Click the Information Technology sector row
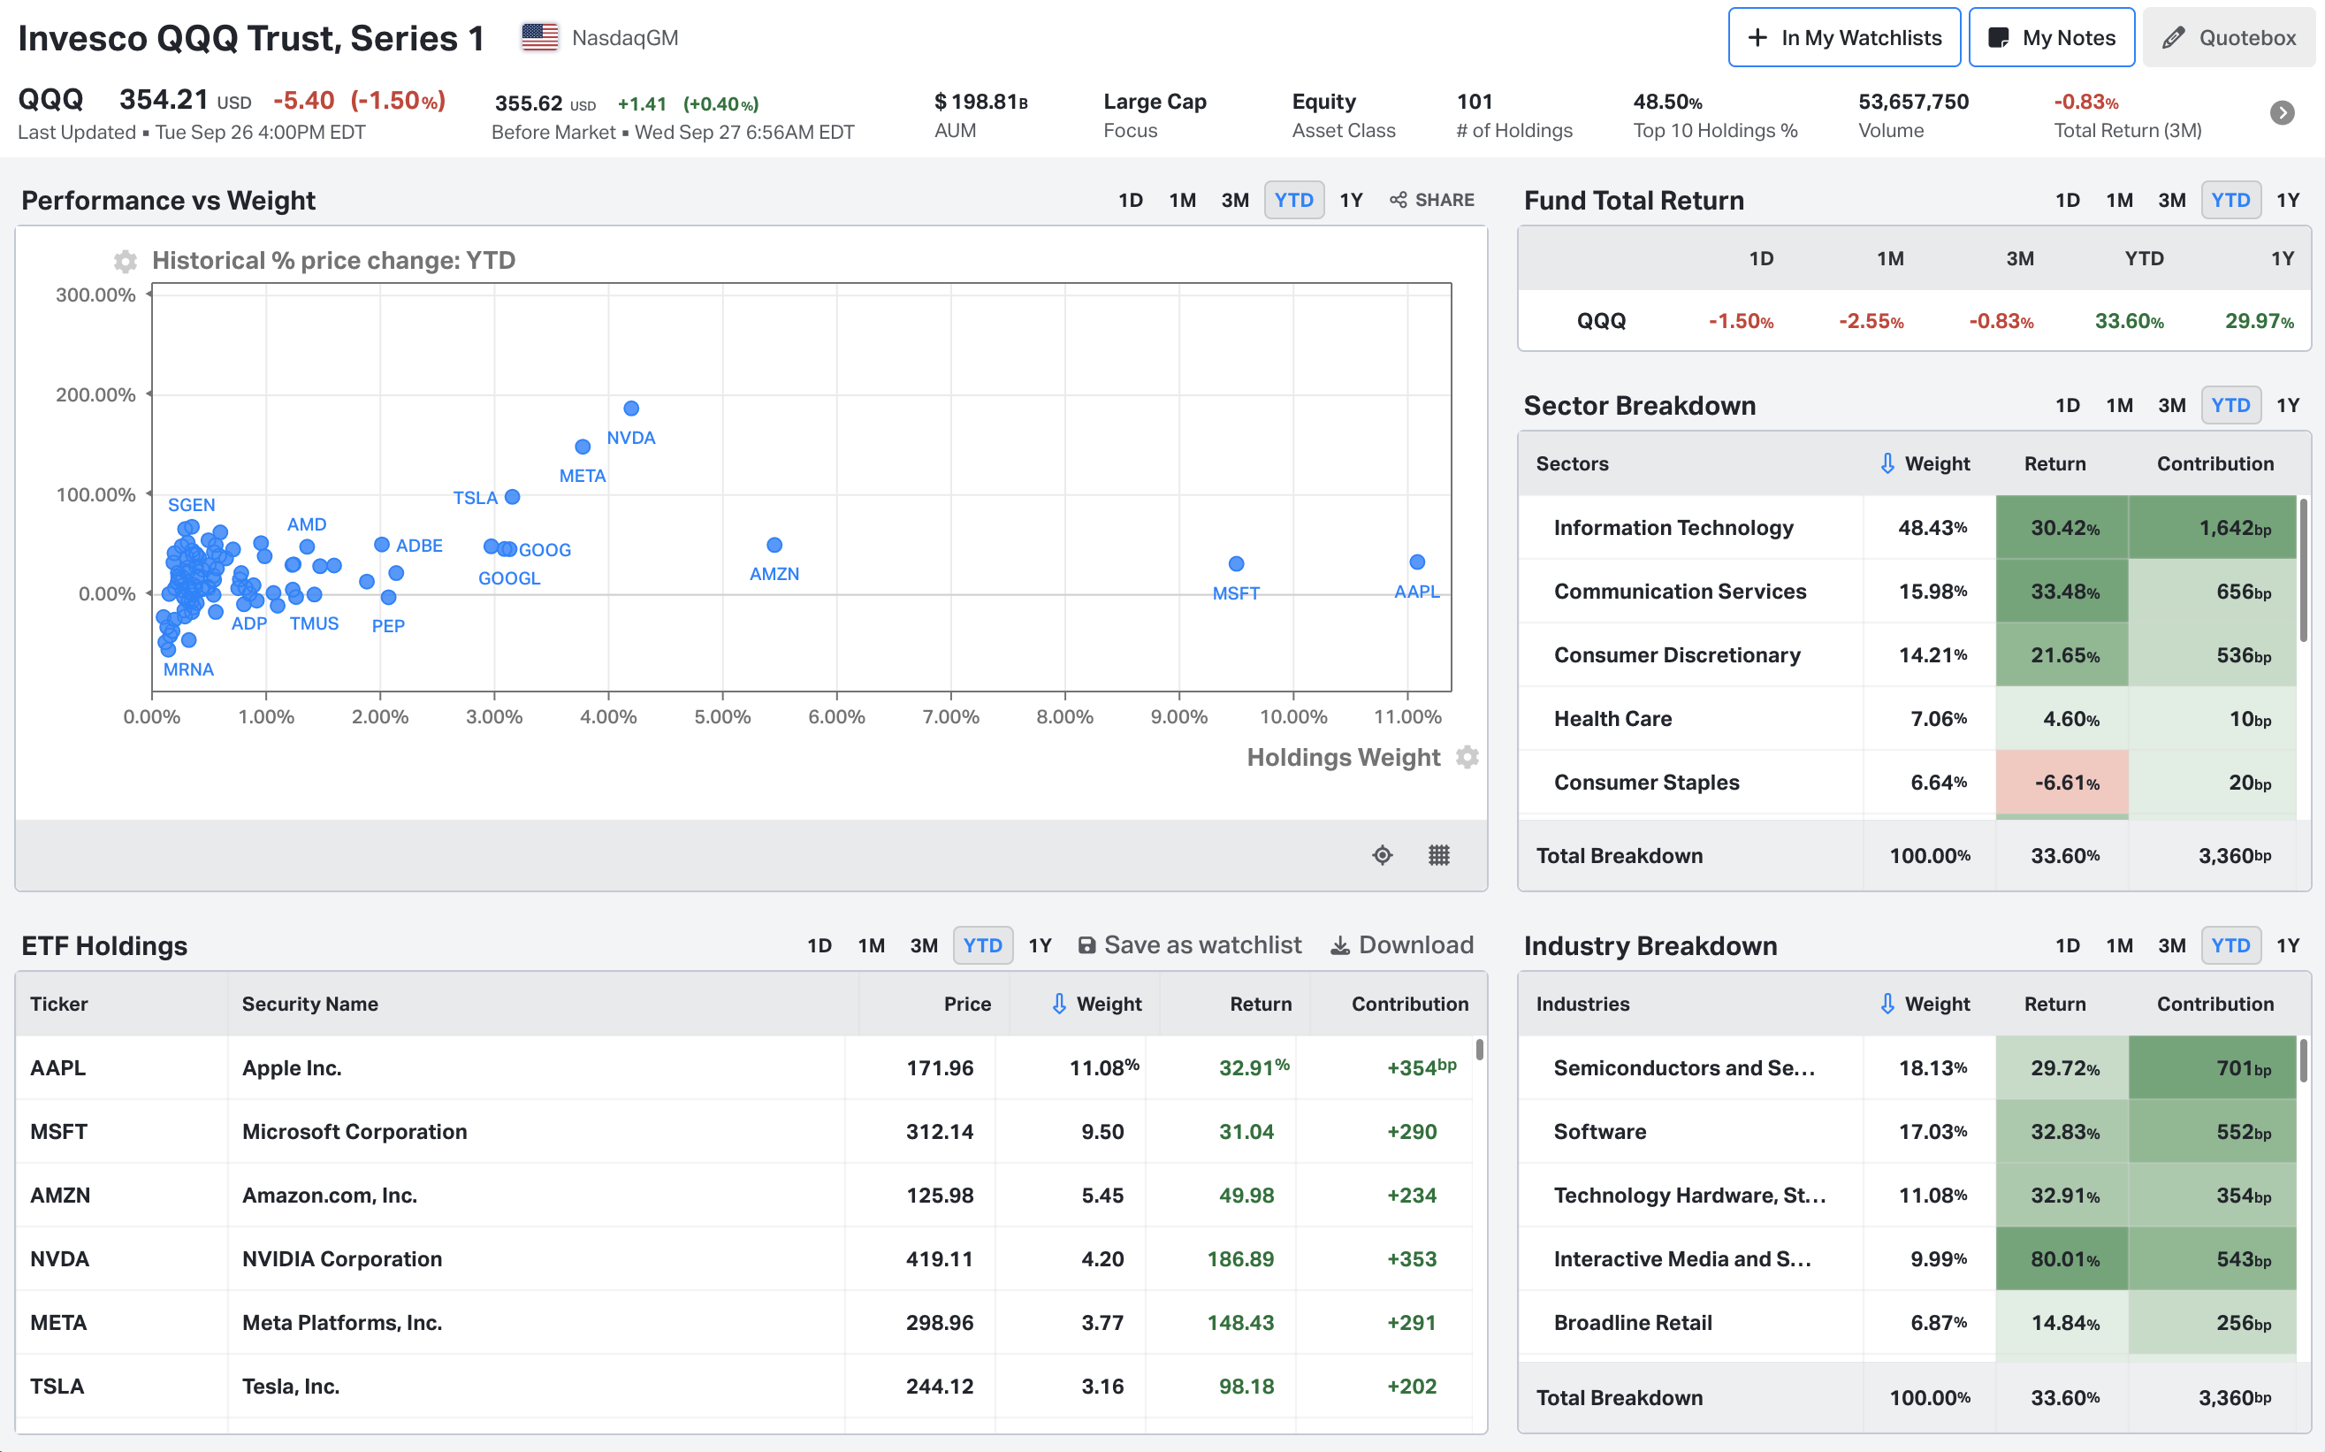 coord(1908,527)
